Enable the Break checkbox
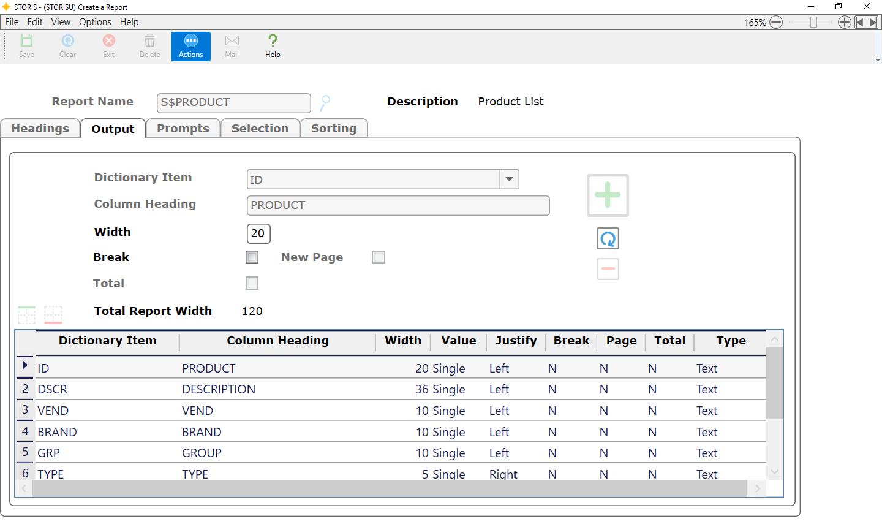The image size is (882, 527). click(252, 257)
